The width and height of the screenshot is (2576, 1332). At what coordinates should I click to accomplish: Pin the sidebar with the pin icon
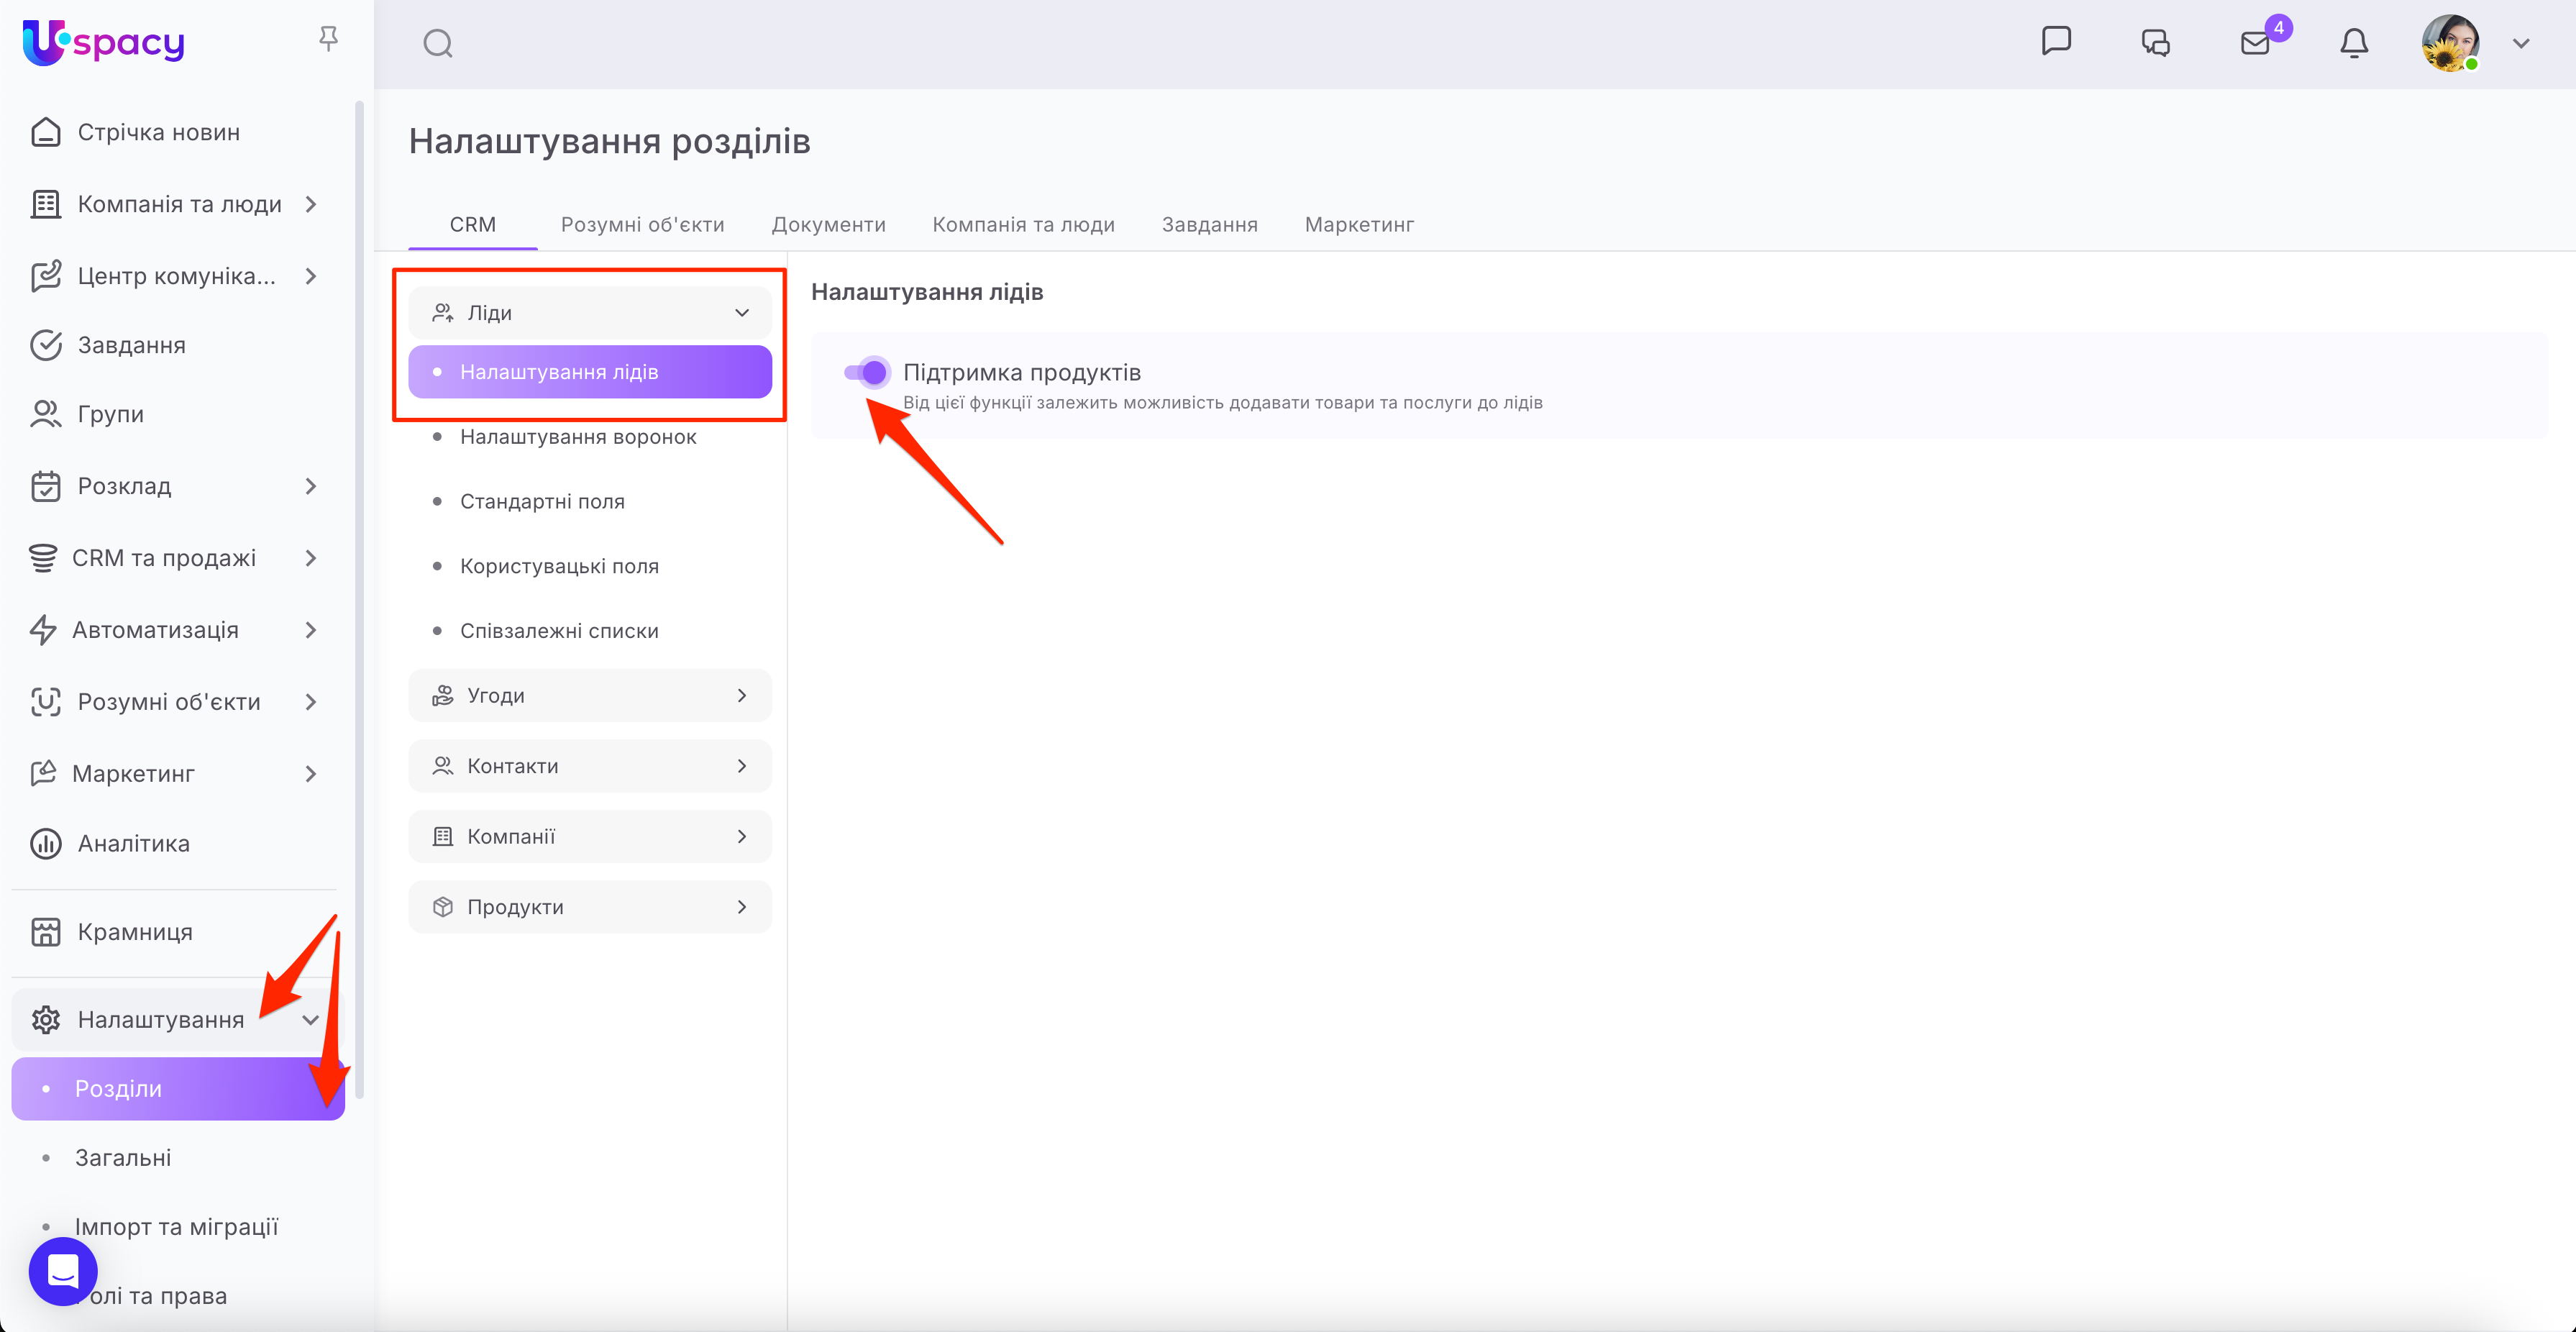(328, 39)
